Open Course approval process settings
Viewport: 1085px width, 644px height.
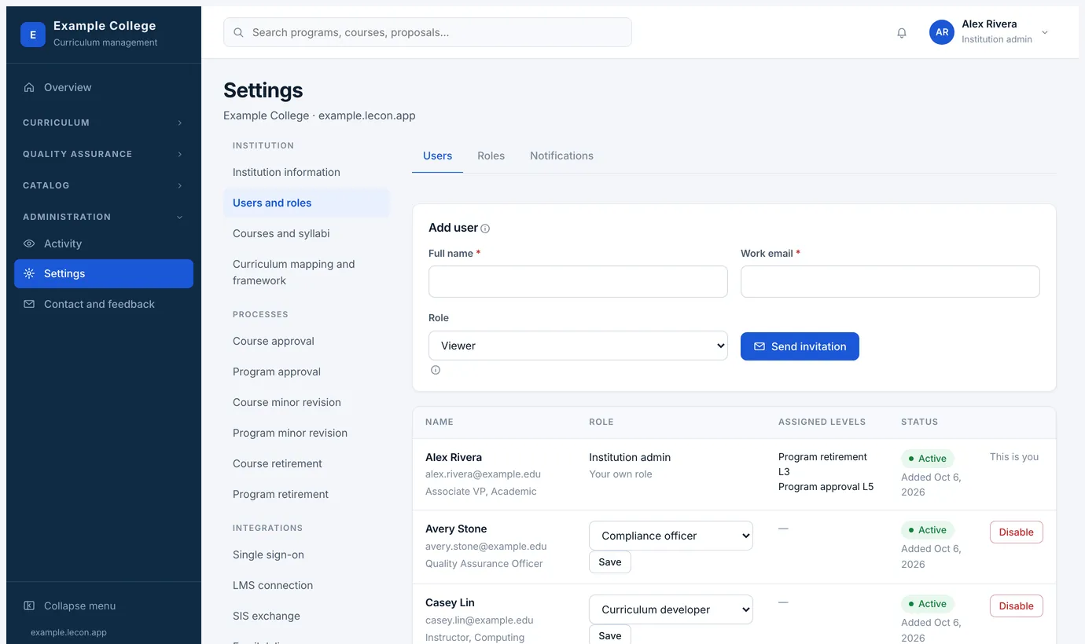307,341
